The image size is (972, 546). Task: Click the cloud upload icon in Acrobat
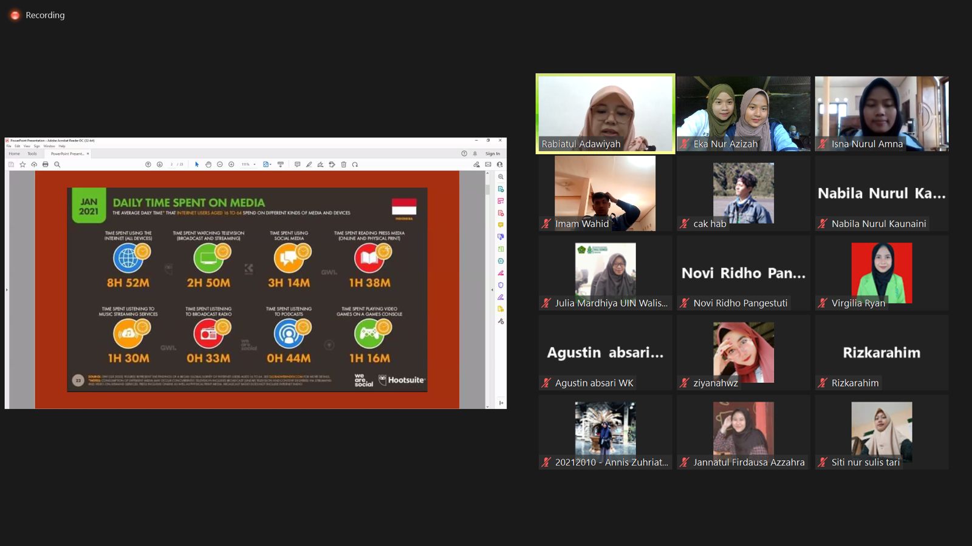34,164
